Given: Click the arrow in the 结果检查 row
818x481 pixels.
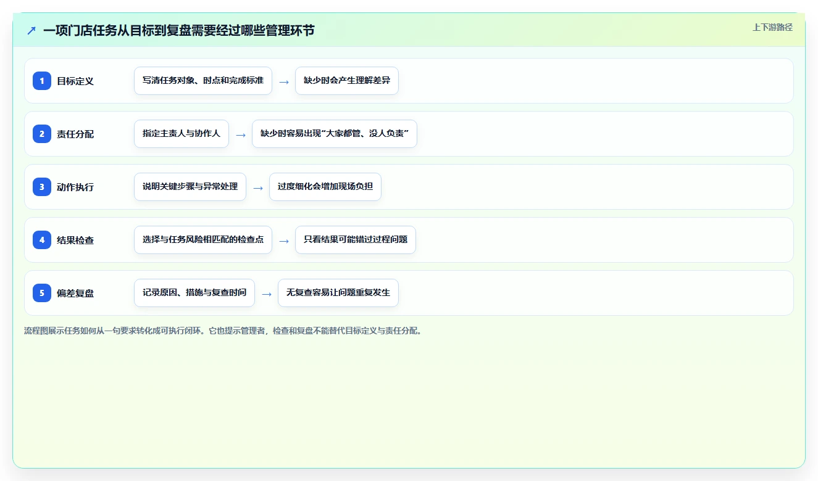Looking at the screenshot, I should pyautogui.click(x=284, y=240).
